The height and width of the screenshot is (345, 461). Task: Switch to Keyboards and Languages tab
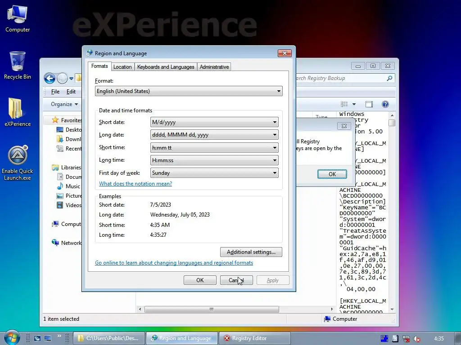coord(166,67)
